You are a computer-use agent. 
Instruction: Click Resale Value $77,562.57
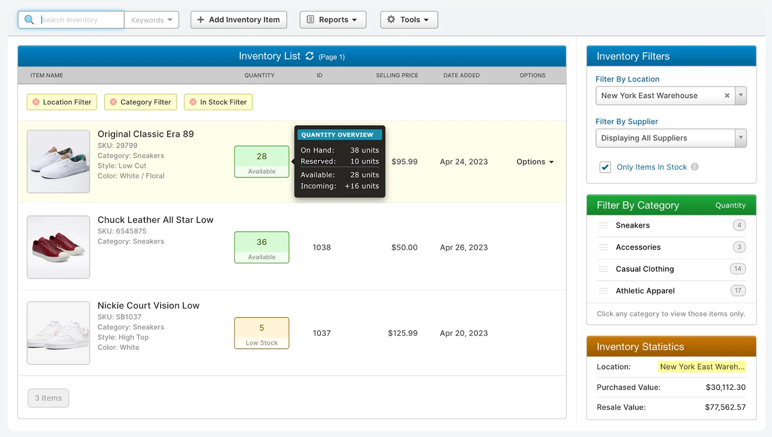(725, 407)
